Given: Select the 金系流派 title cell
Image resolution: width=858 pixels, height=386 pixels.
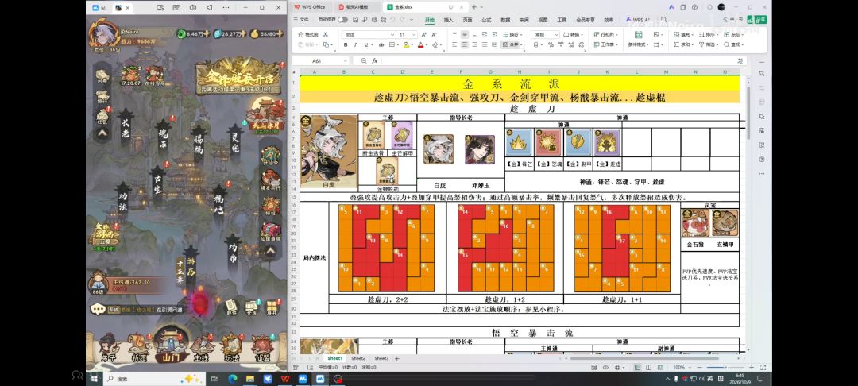Looking at the screenshot, I should pos(520,83).
